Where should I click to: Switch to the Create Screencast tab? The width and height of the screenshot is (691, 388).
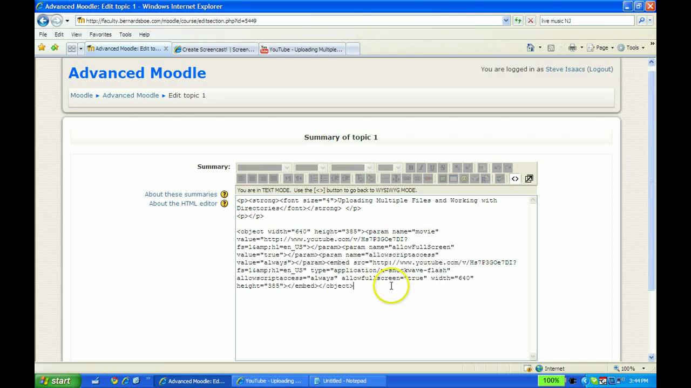(x=215, y=49)
